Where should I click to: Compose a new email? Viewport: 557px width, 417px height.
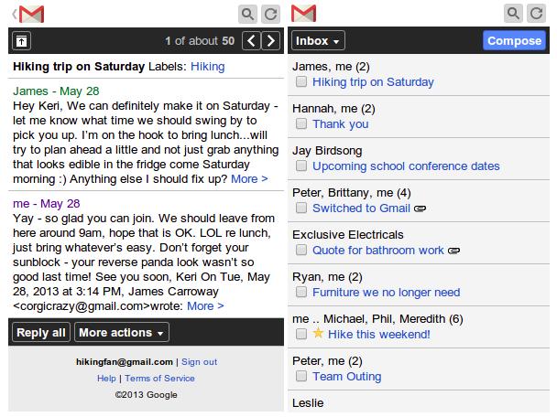click(514, 41)
